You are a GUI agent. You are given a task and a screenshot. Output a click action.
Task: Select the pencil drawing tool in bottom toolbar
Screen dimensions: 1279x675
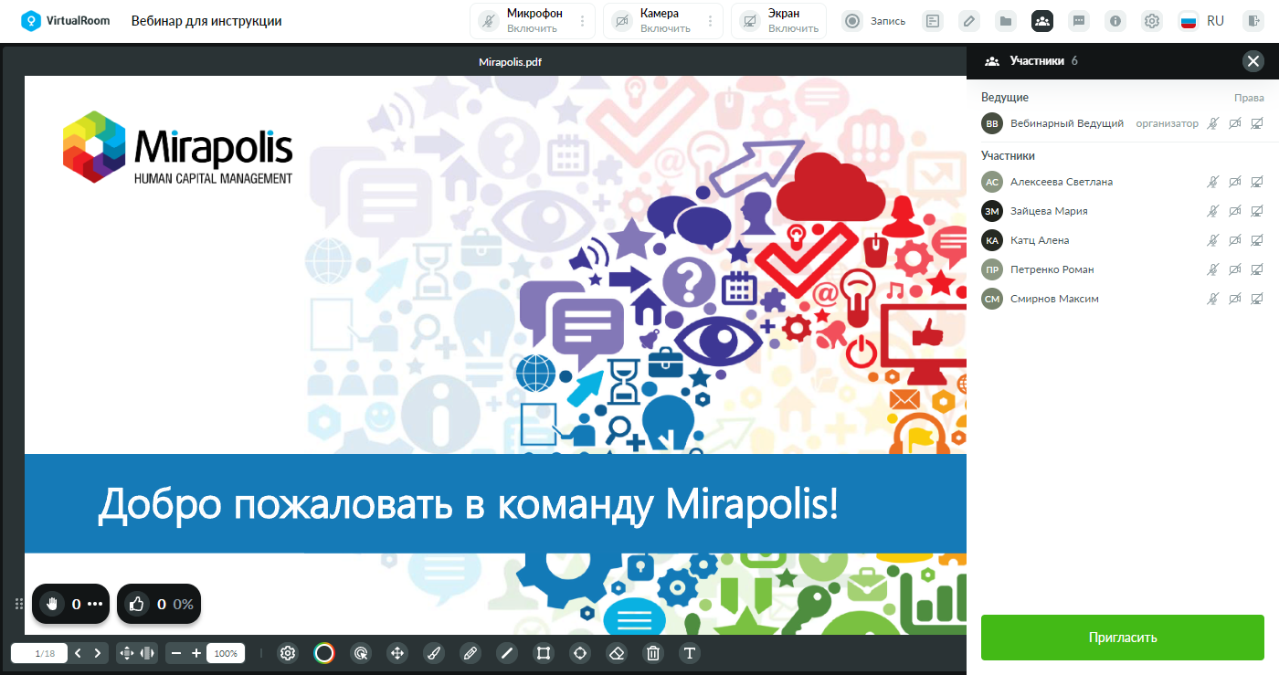[470, 653]
